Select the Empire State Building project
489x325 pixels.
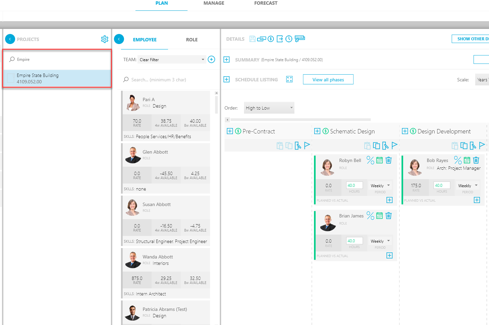coord(57,78)
